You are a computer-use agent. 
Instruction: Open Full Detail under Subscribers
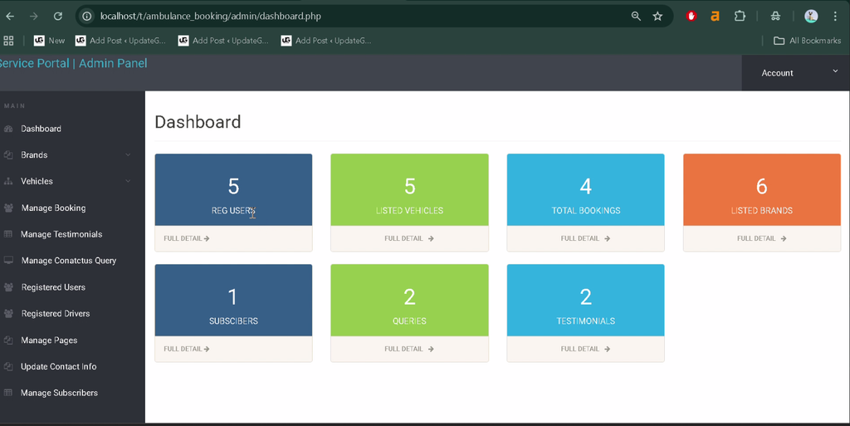[187, 349]
